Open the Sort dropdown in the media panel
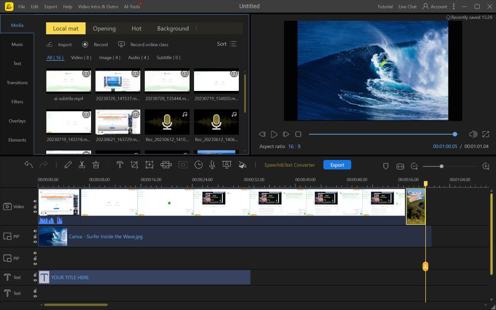Viewport: 496px width, 310px height. 226,44
